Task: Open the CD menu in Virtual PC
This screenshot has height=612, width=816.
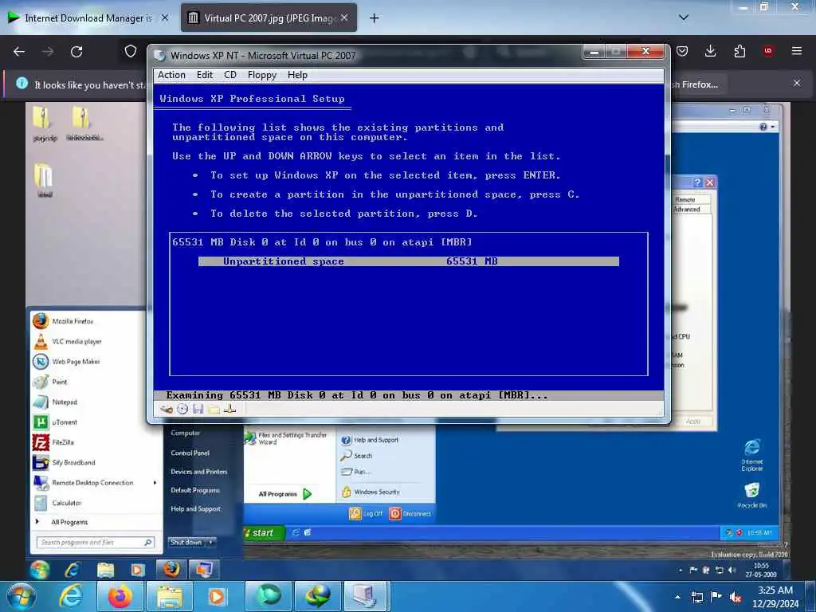Action: pos(230,75)
